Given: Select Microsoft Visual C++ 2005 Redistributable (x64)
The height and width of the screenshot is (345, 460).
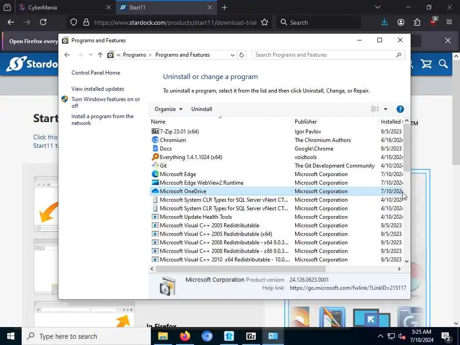Looking at the screenshot, I should pos(276,234).
